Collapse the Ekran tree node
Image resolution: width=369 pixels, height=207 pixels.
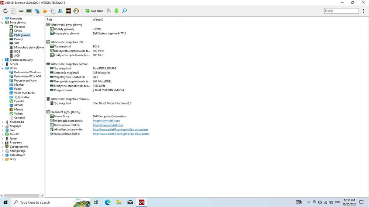coord(2,68)
